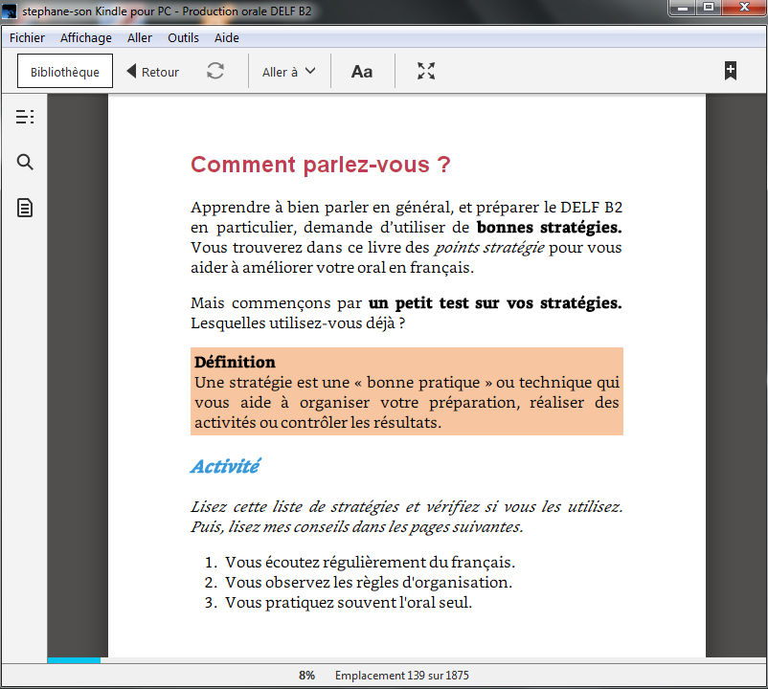This screenshot has width=768, height=689.
Task: Open the notes and highlights page icon
Action: point(25,208)
